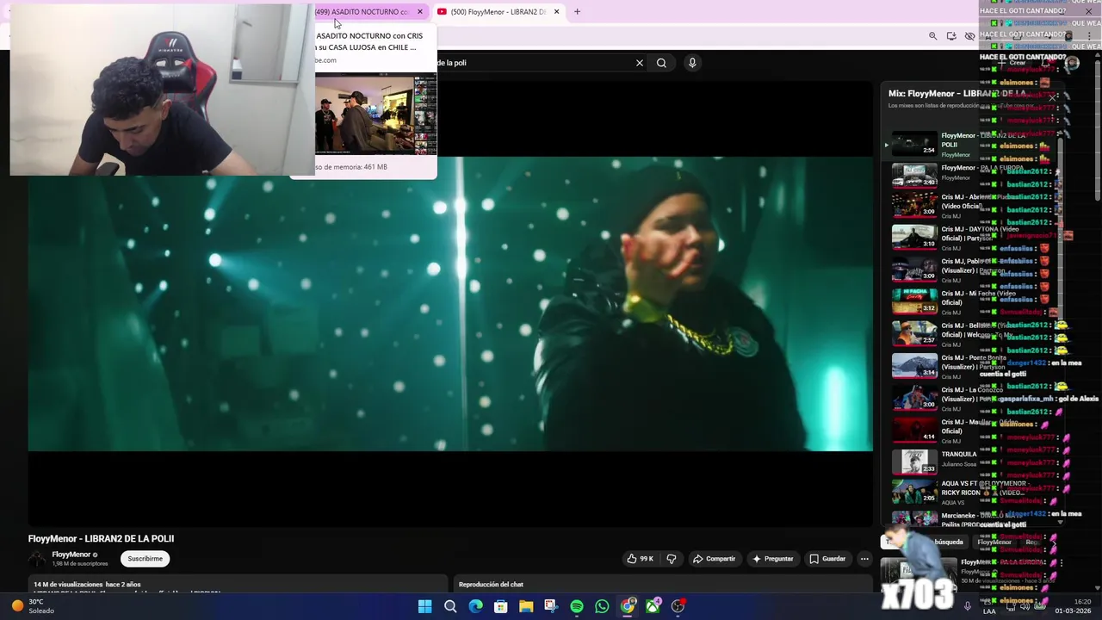Open more actions three-dot menu
Viewport: 1102px width, 620px height.
864,559
